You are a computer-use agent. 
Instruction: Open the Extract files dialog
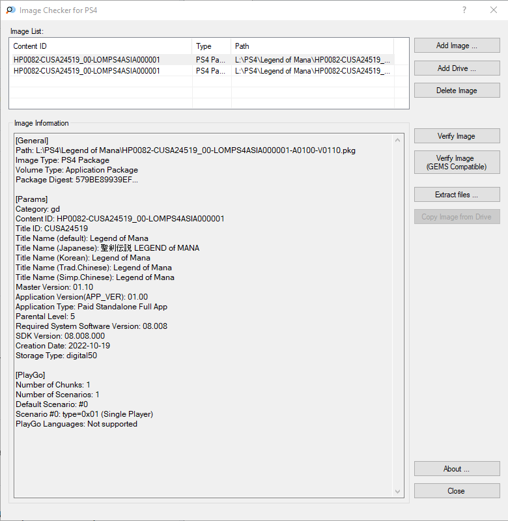point(457,194)
